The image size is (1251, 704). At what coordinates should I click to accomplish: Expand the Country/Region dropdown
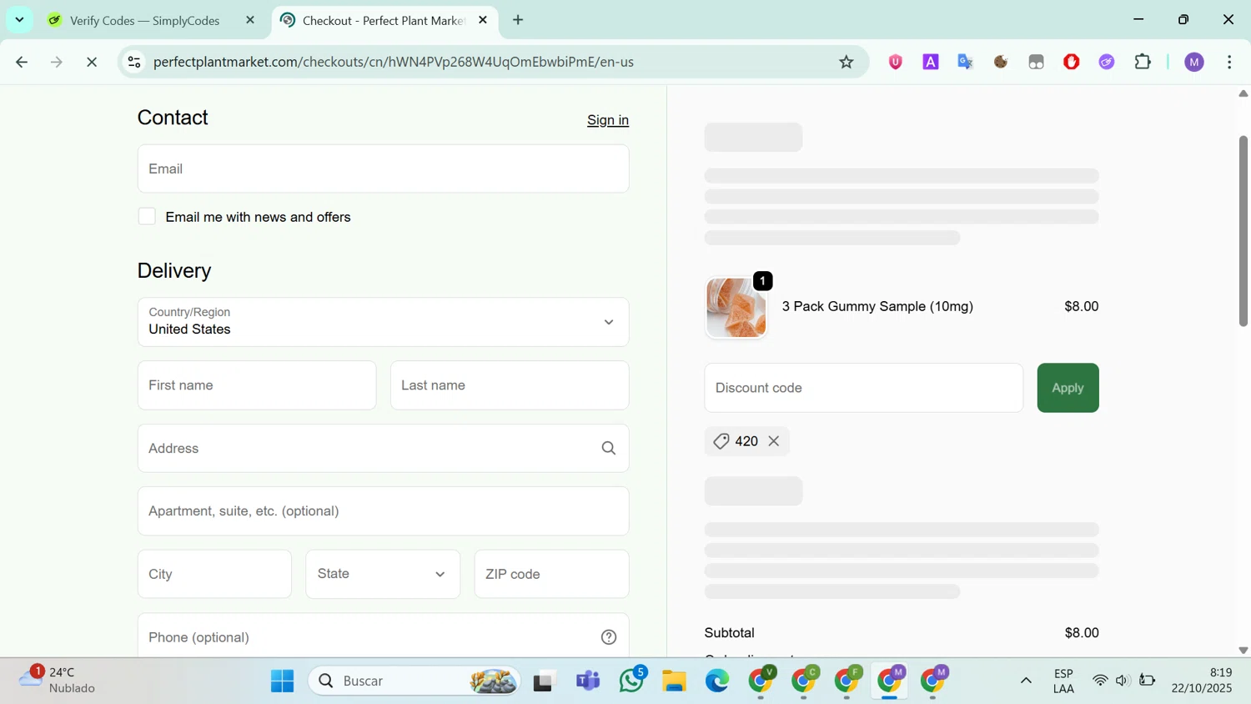tap(383, 322)
